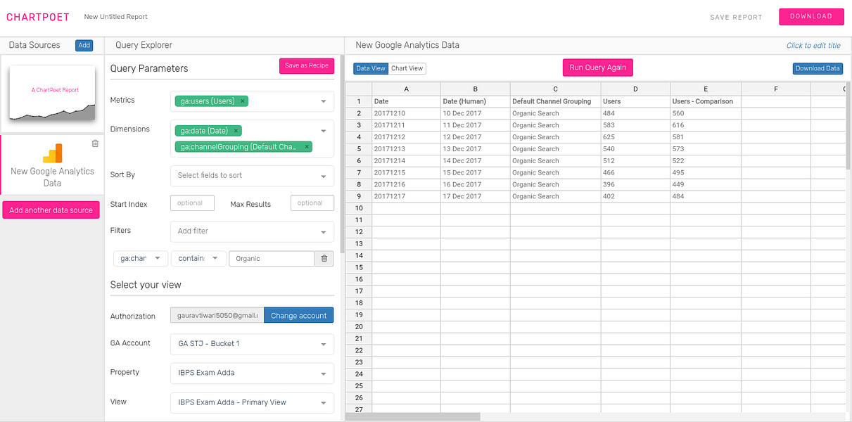Click Add another data source
852x422 pixels.
51,210
